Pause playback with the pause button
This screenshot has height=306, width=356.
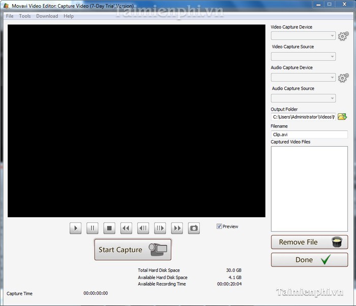pyautogui.click(x=93, y=228)
